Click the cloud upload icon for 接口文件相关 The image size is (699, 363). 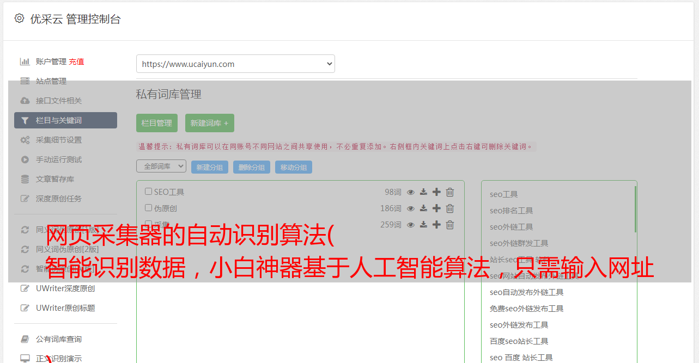click(x=25, y=101)
